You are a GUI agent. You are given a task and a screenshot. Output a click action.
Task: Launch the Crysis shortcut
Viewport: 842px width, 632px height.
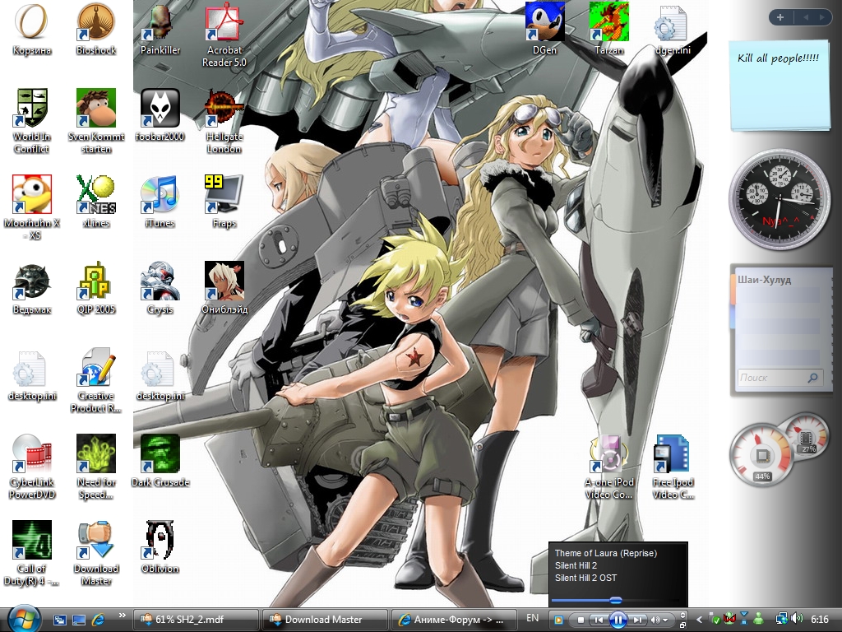pyautogui.click(x=160, y=288)
